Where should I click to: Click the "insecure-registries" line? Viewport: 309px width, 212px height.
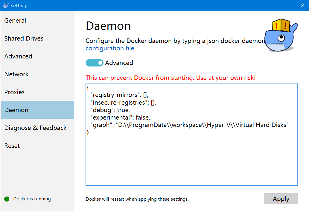pyautogui.click(x=123, y=103)
